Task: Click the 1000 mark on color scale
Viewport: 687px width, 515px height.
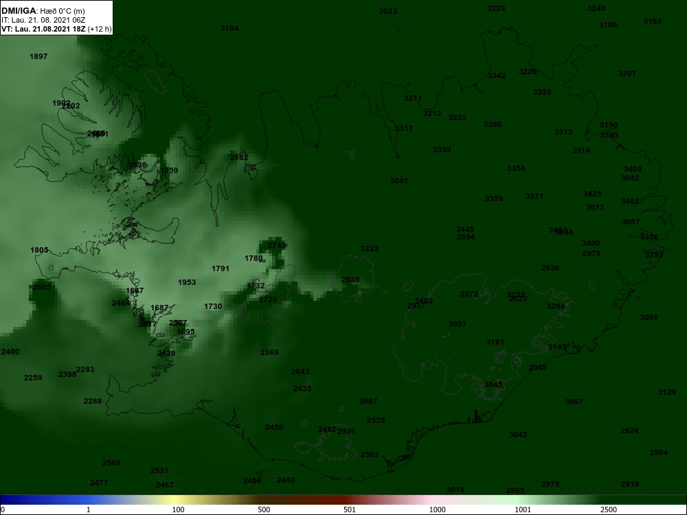Action: click(x=437, y=510)
